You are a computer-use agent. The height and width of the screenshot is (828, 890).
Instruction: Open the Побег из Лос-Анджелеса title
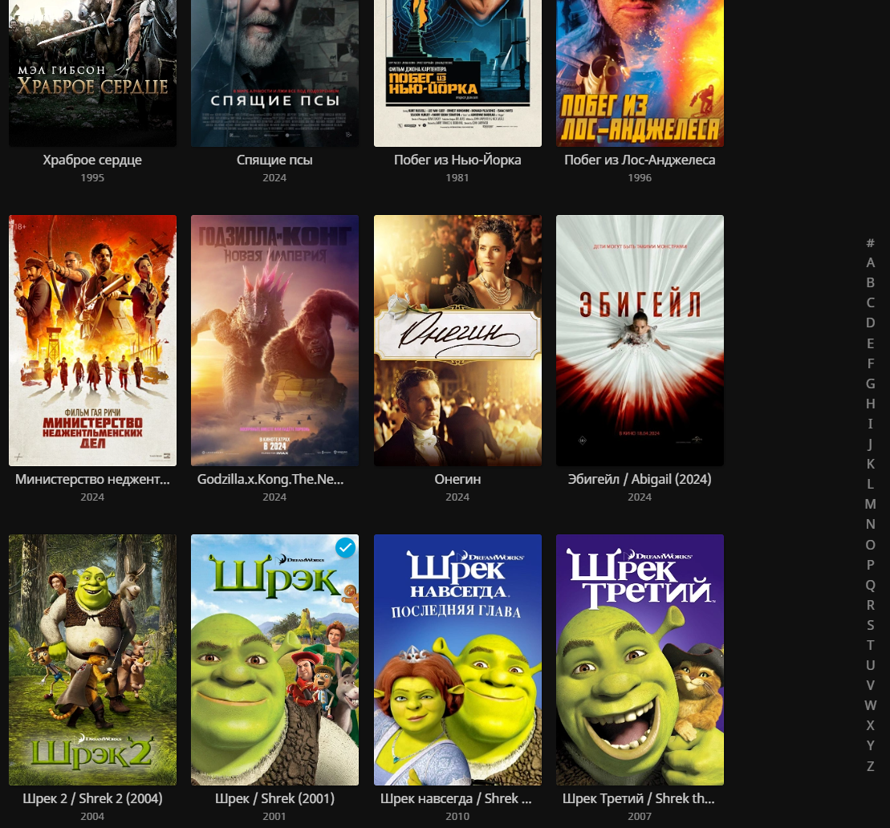640,160
